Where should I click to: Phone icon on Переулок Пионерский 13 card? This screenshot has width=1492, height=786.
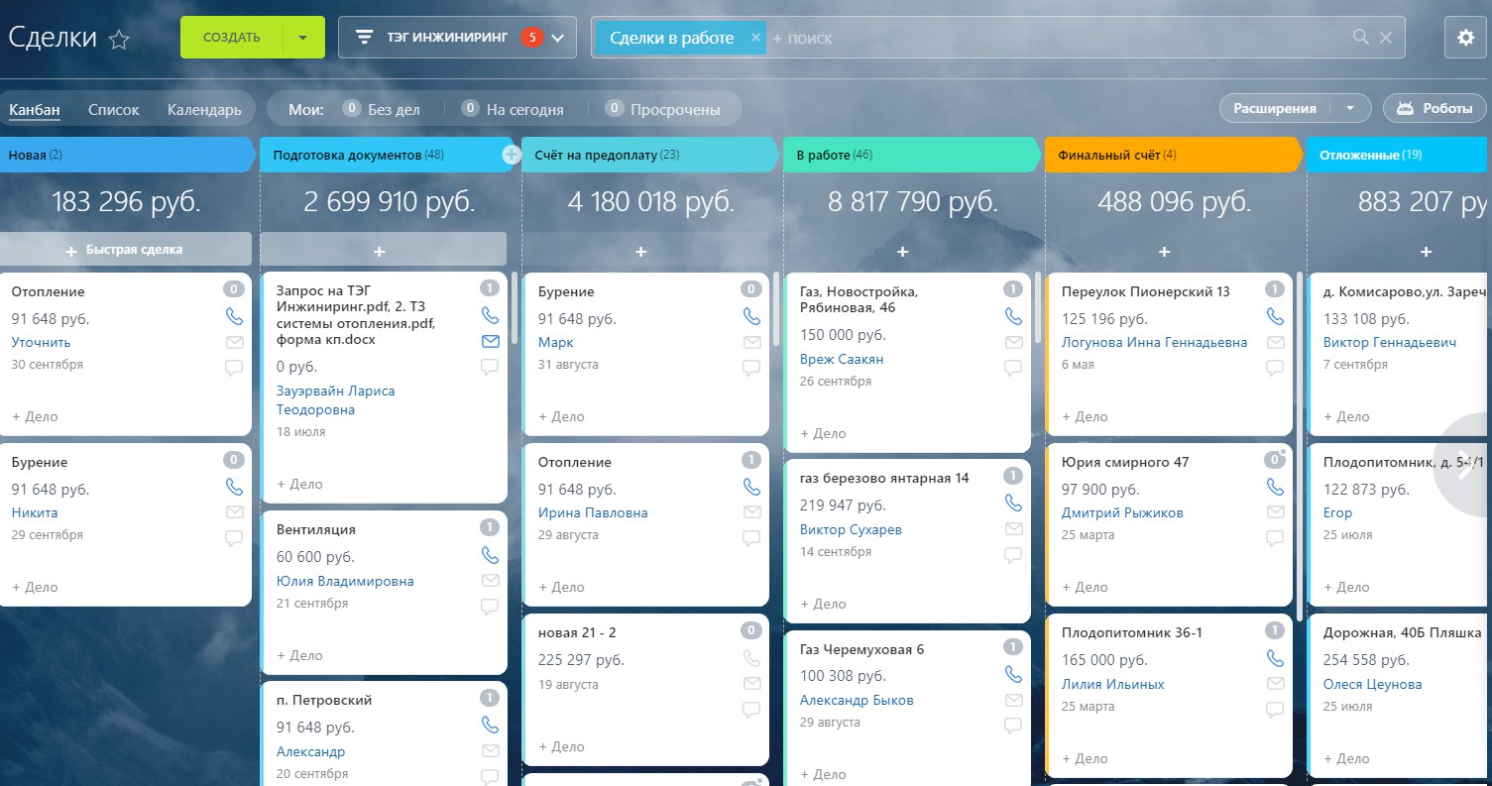(x=1275, y=317)
